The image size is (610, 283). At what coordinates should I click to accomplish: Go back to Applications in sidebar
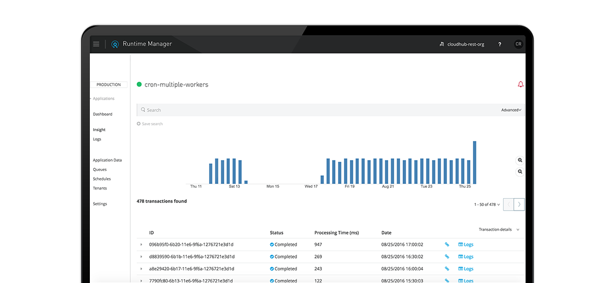point(103,99)
